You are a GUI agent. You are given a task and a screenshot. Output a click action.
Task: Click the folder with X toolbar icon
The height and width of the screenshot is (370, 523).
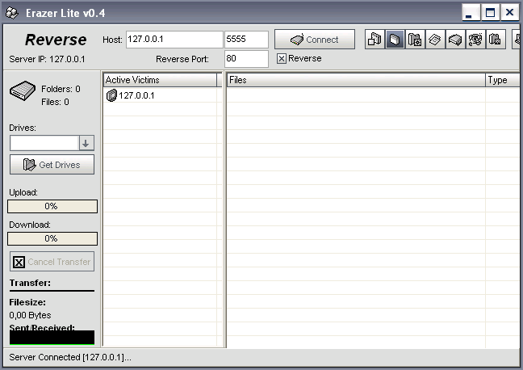[496, 40]
